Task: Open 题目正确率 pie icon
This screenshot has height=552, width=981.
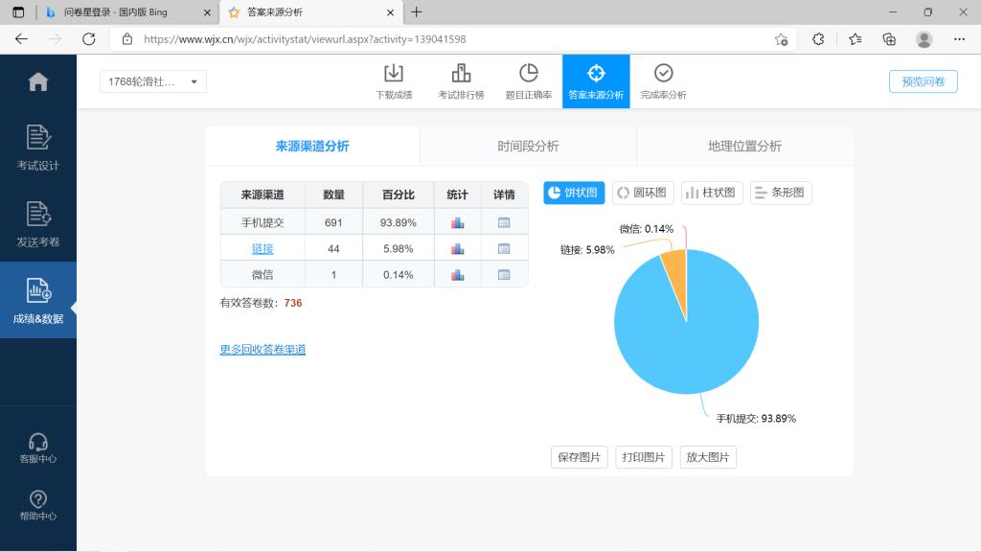Action: (528, 74)
